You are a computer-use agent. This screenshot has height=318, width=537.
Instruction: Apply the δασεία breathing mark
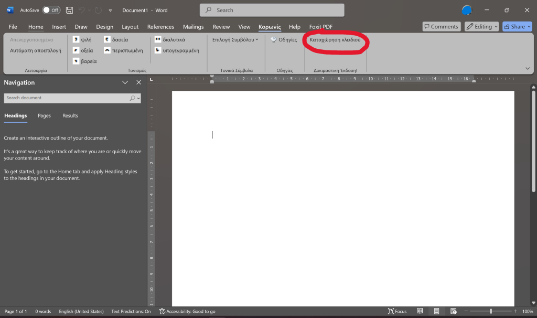(x=107, y=39)
